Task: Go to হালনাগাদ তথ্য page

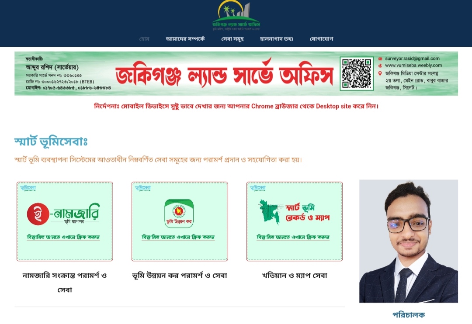Action: click(277, 39)
